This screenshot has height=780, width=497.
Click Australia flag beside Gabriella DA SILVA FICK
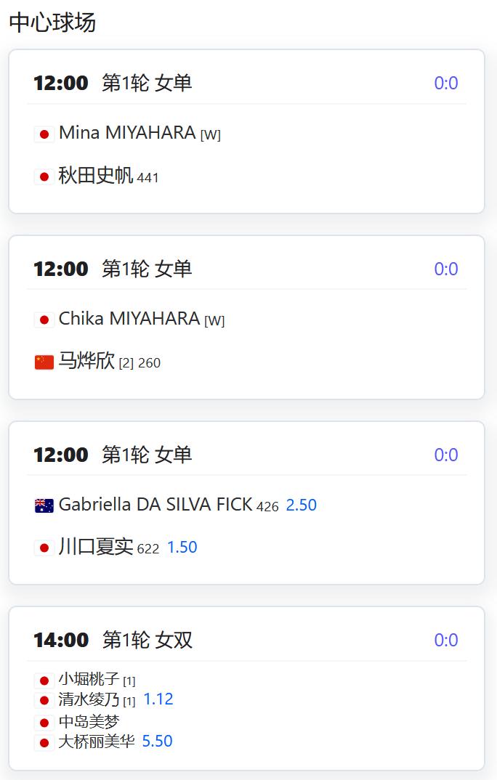pyautogui.click(x=44, y=505)
